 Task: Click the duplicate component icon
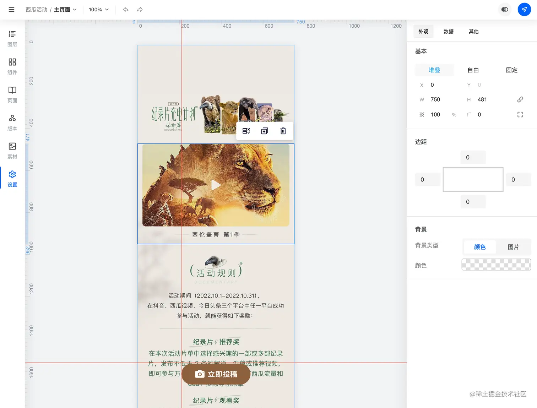point(265,131)
